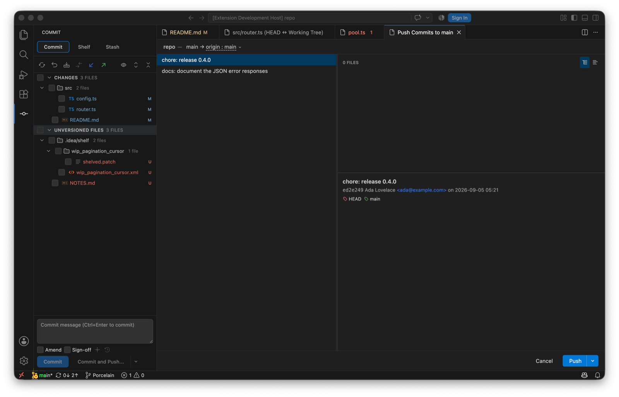619x397 pixels.
Task: Collapse the src folder chevron
Action: [x=42, y=88]
